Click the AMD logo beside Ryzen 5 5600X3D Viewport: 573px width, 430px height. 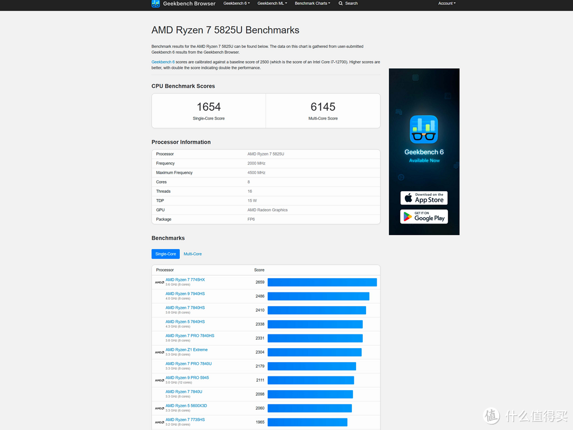point(159,408)
